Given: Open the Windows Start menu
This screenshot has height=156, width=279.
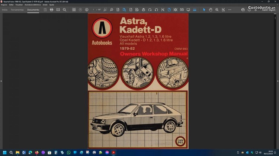Looking at the screenshot, I should [x=5, y=152].
